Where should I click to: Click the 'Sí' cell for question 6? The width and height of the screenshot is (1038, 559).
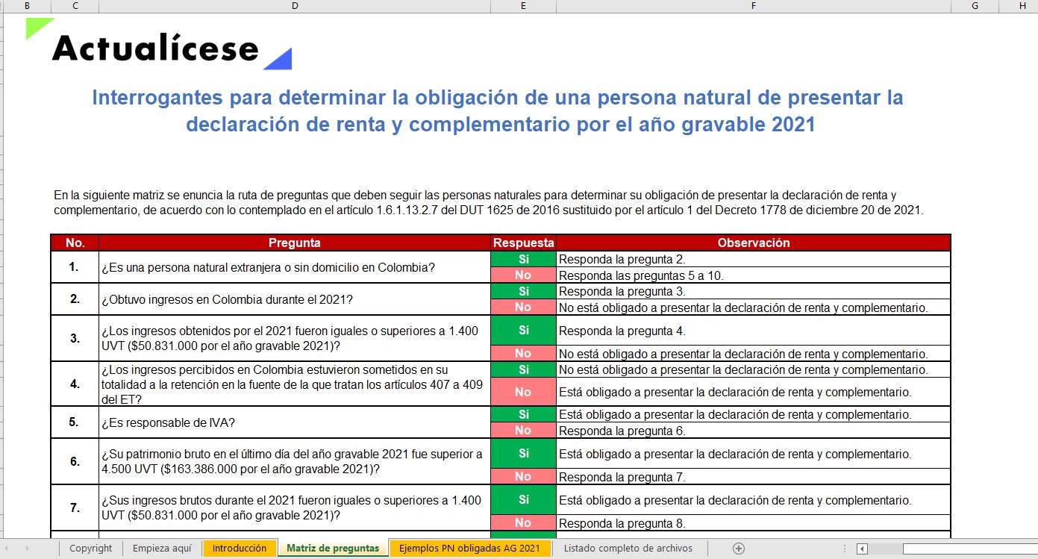click(x=523, y=453)
